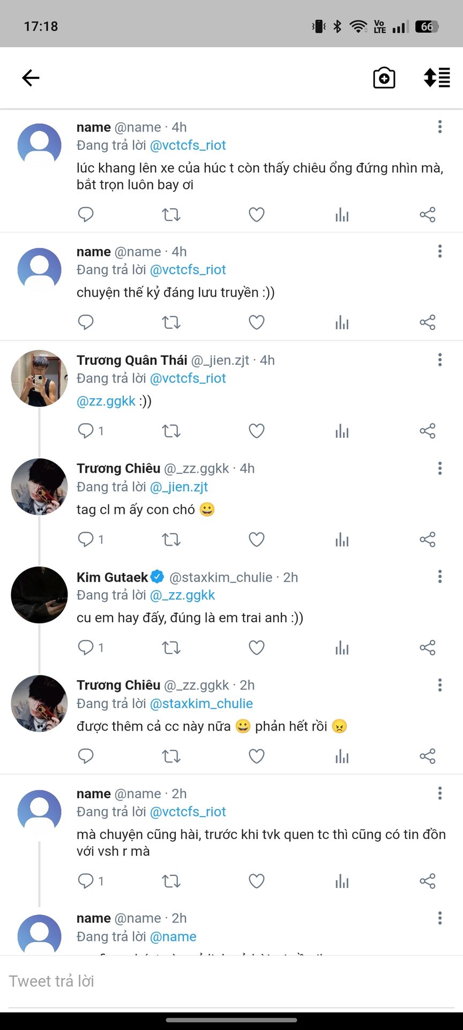Retweet the 'chuyện thế kỷ' reply
463x1030 pixels.
point(171,322)
